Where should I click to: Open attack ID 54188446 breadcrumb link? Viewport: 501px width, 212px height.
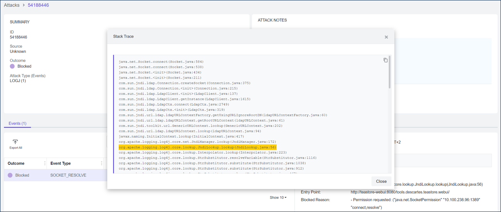click(x=38, y=5)
